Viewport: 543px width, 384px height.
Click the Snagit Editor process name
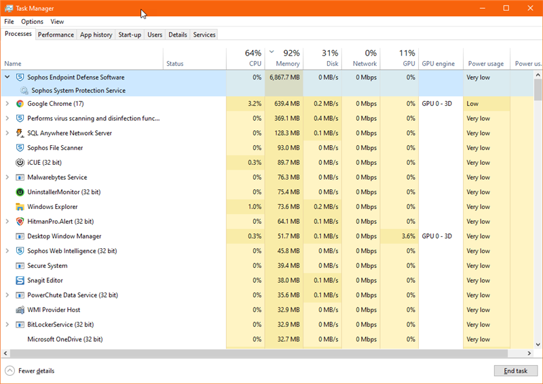point(45,280)
